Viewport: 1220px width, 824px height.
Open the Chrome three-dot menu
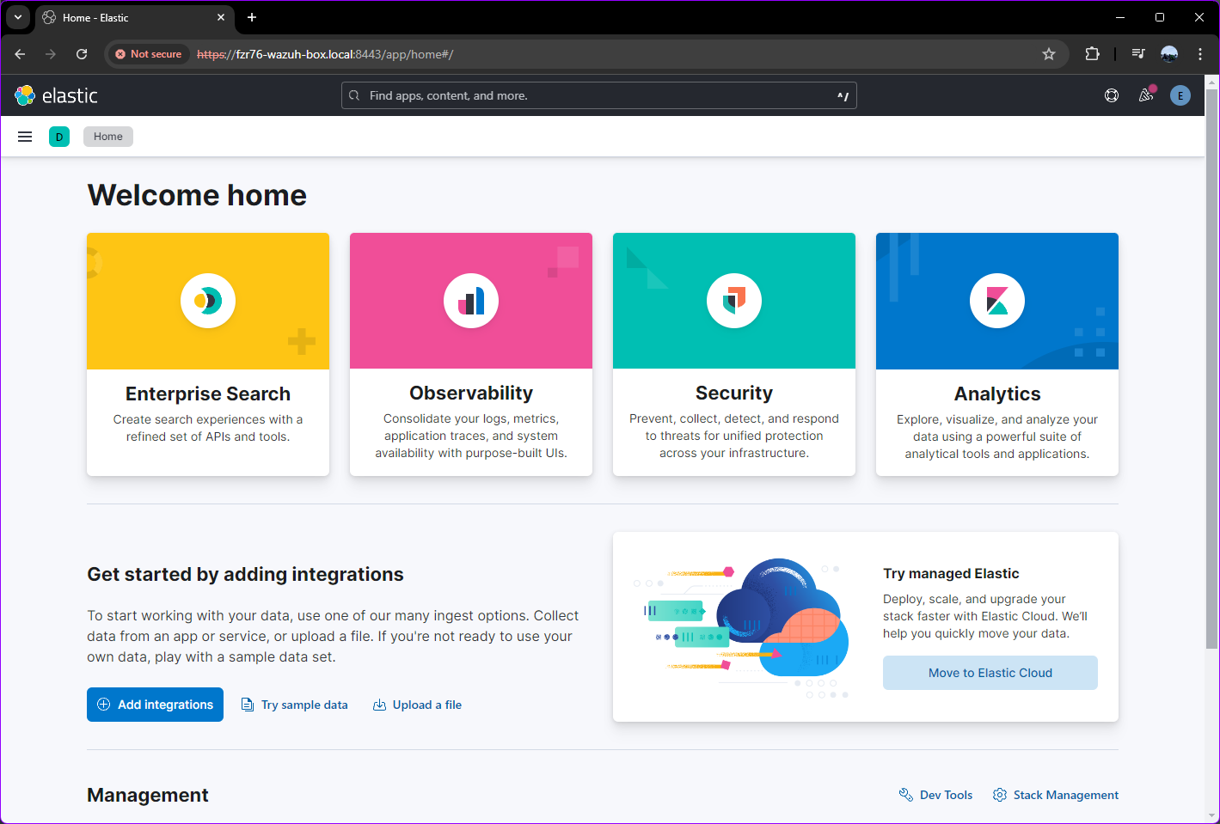[1200, 54]
